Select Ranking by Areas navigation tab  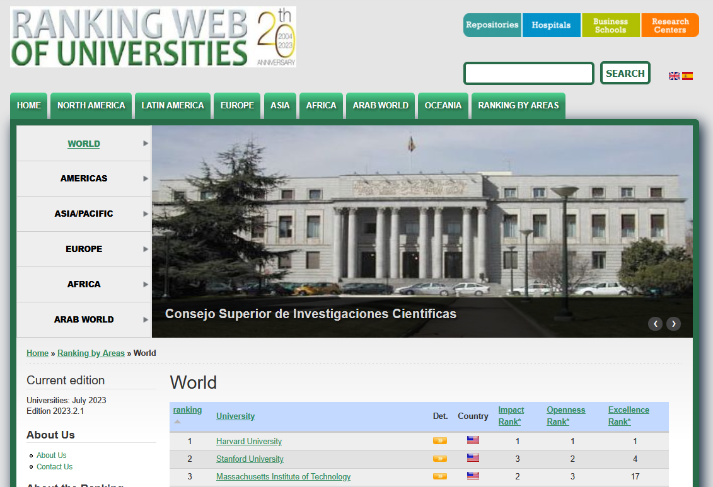tap(518, 106)
